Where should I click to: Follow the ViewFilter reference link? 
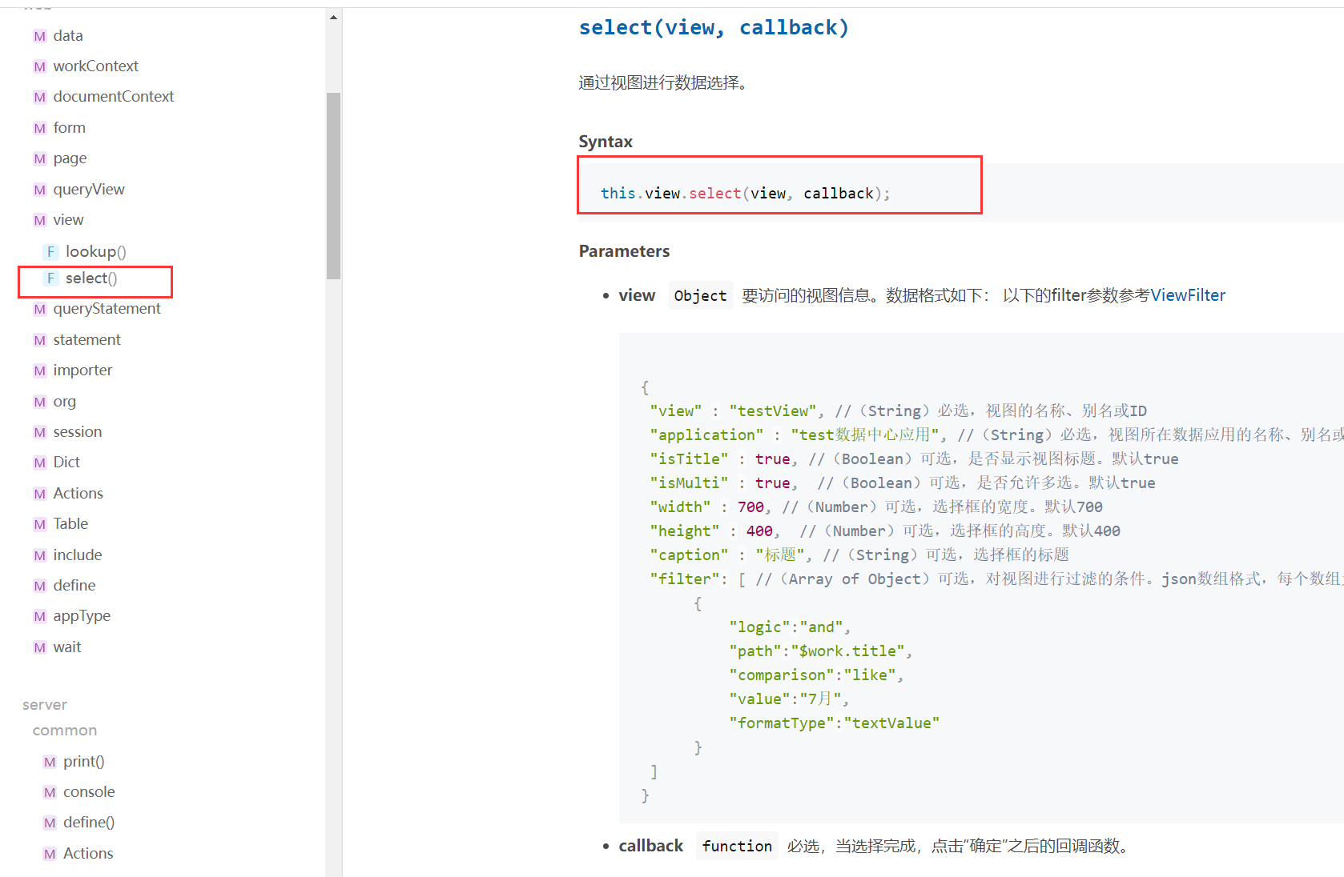click(1188, 295)
